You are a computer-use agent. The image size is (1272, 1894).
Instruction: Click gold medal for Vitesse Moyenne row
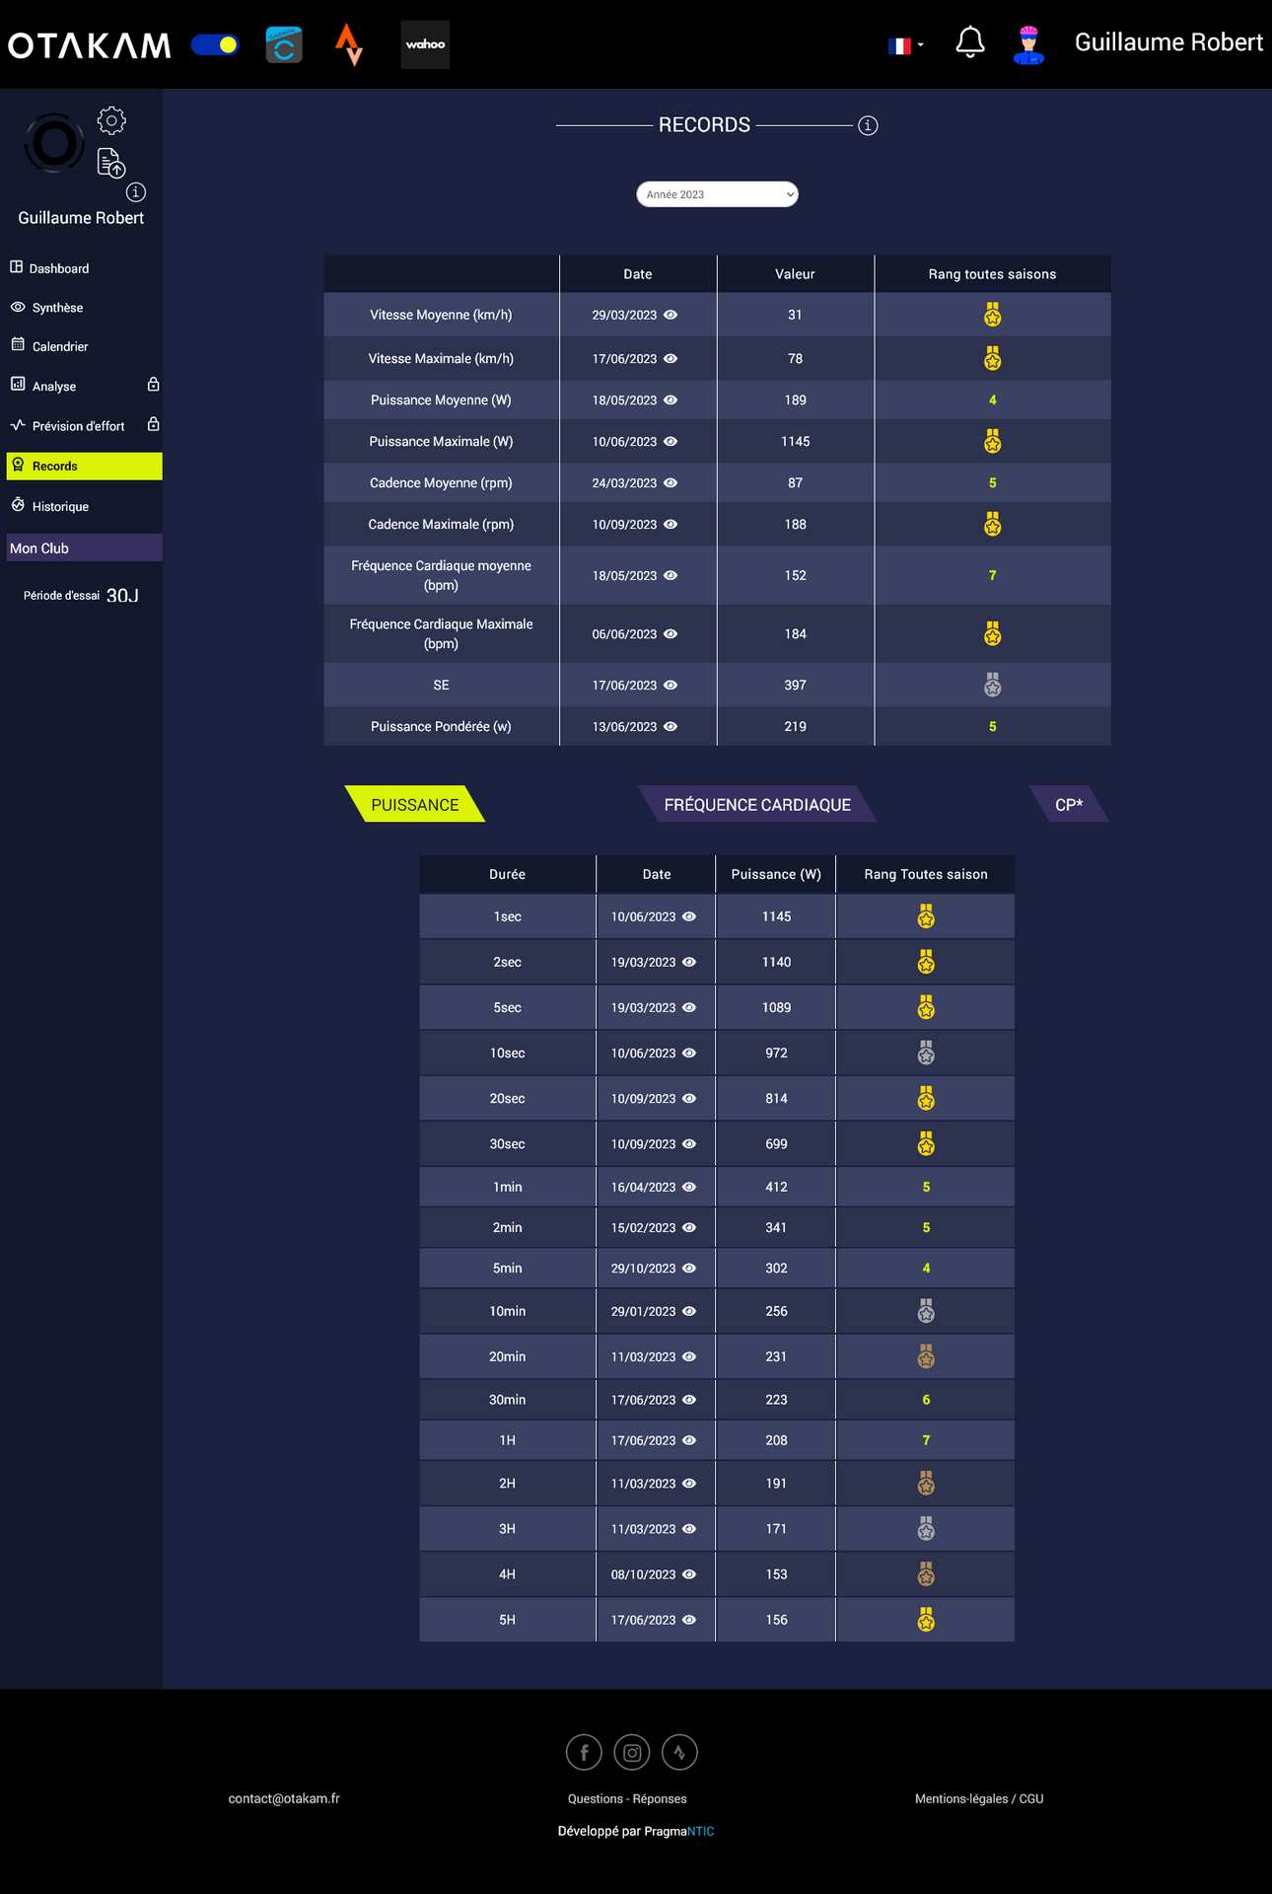(x=992, y=316)
